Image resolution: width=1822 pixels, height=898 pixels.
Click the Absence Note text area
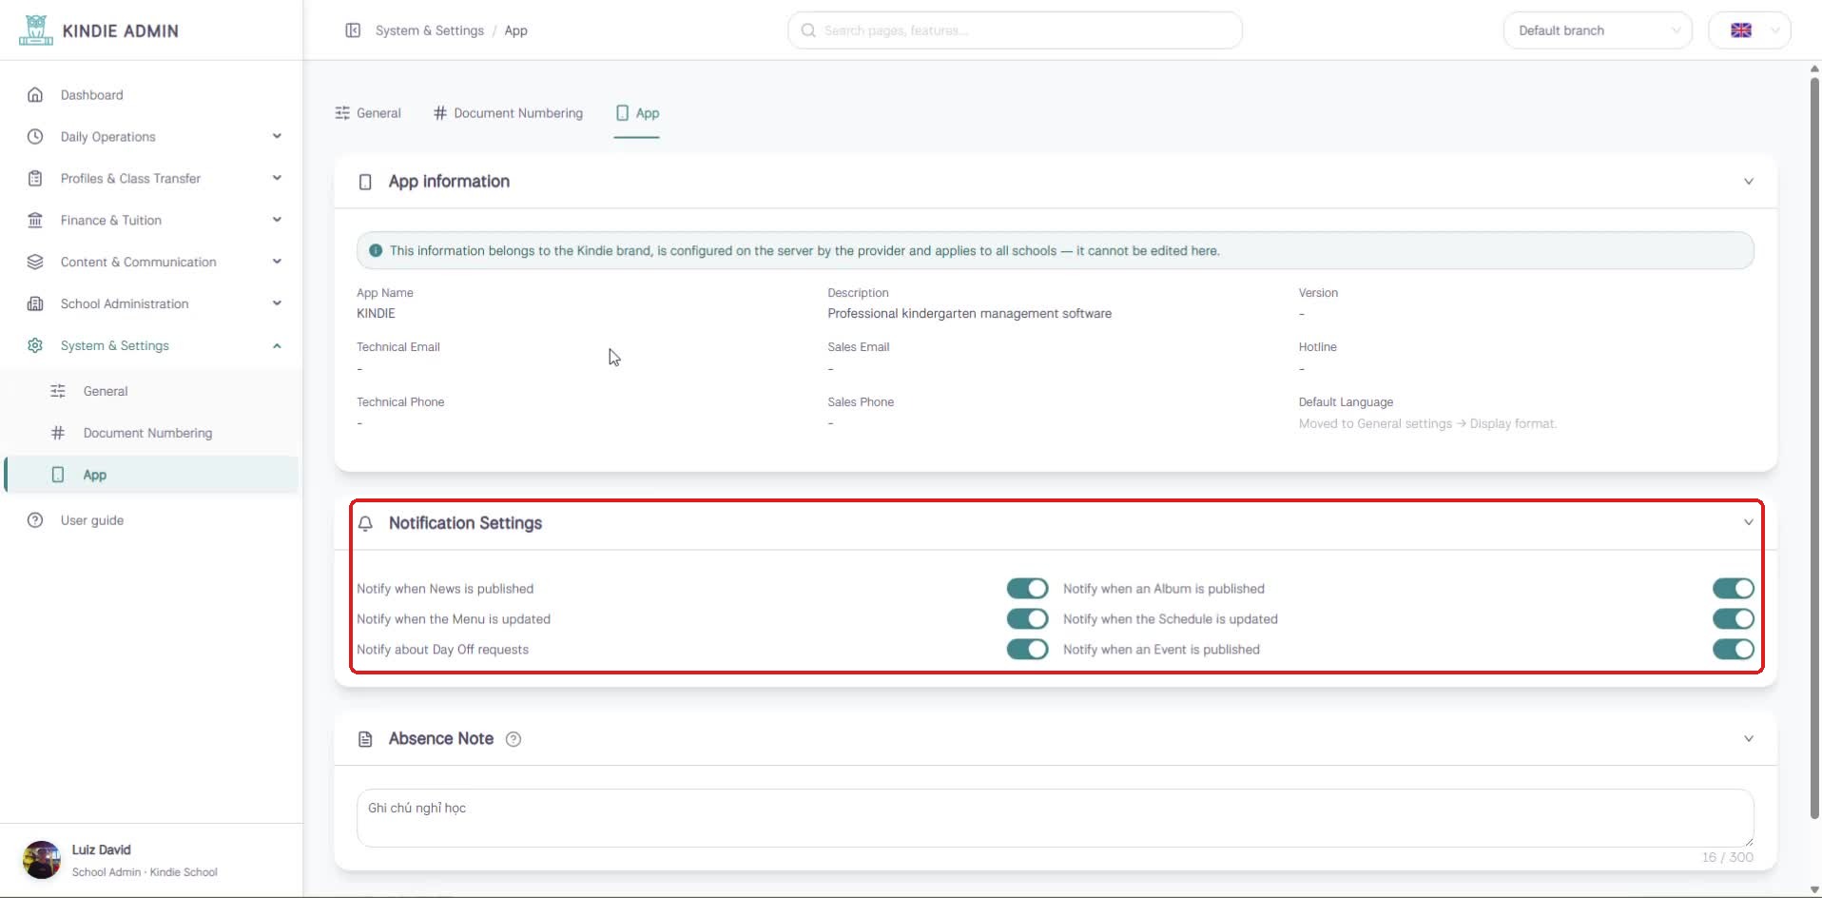1056,818
